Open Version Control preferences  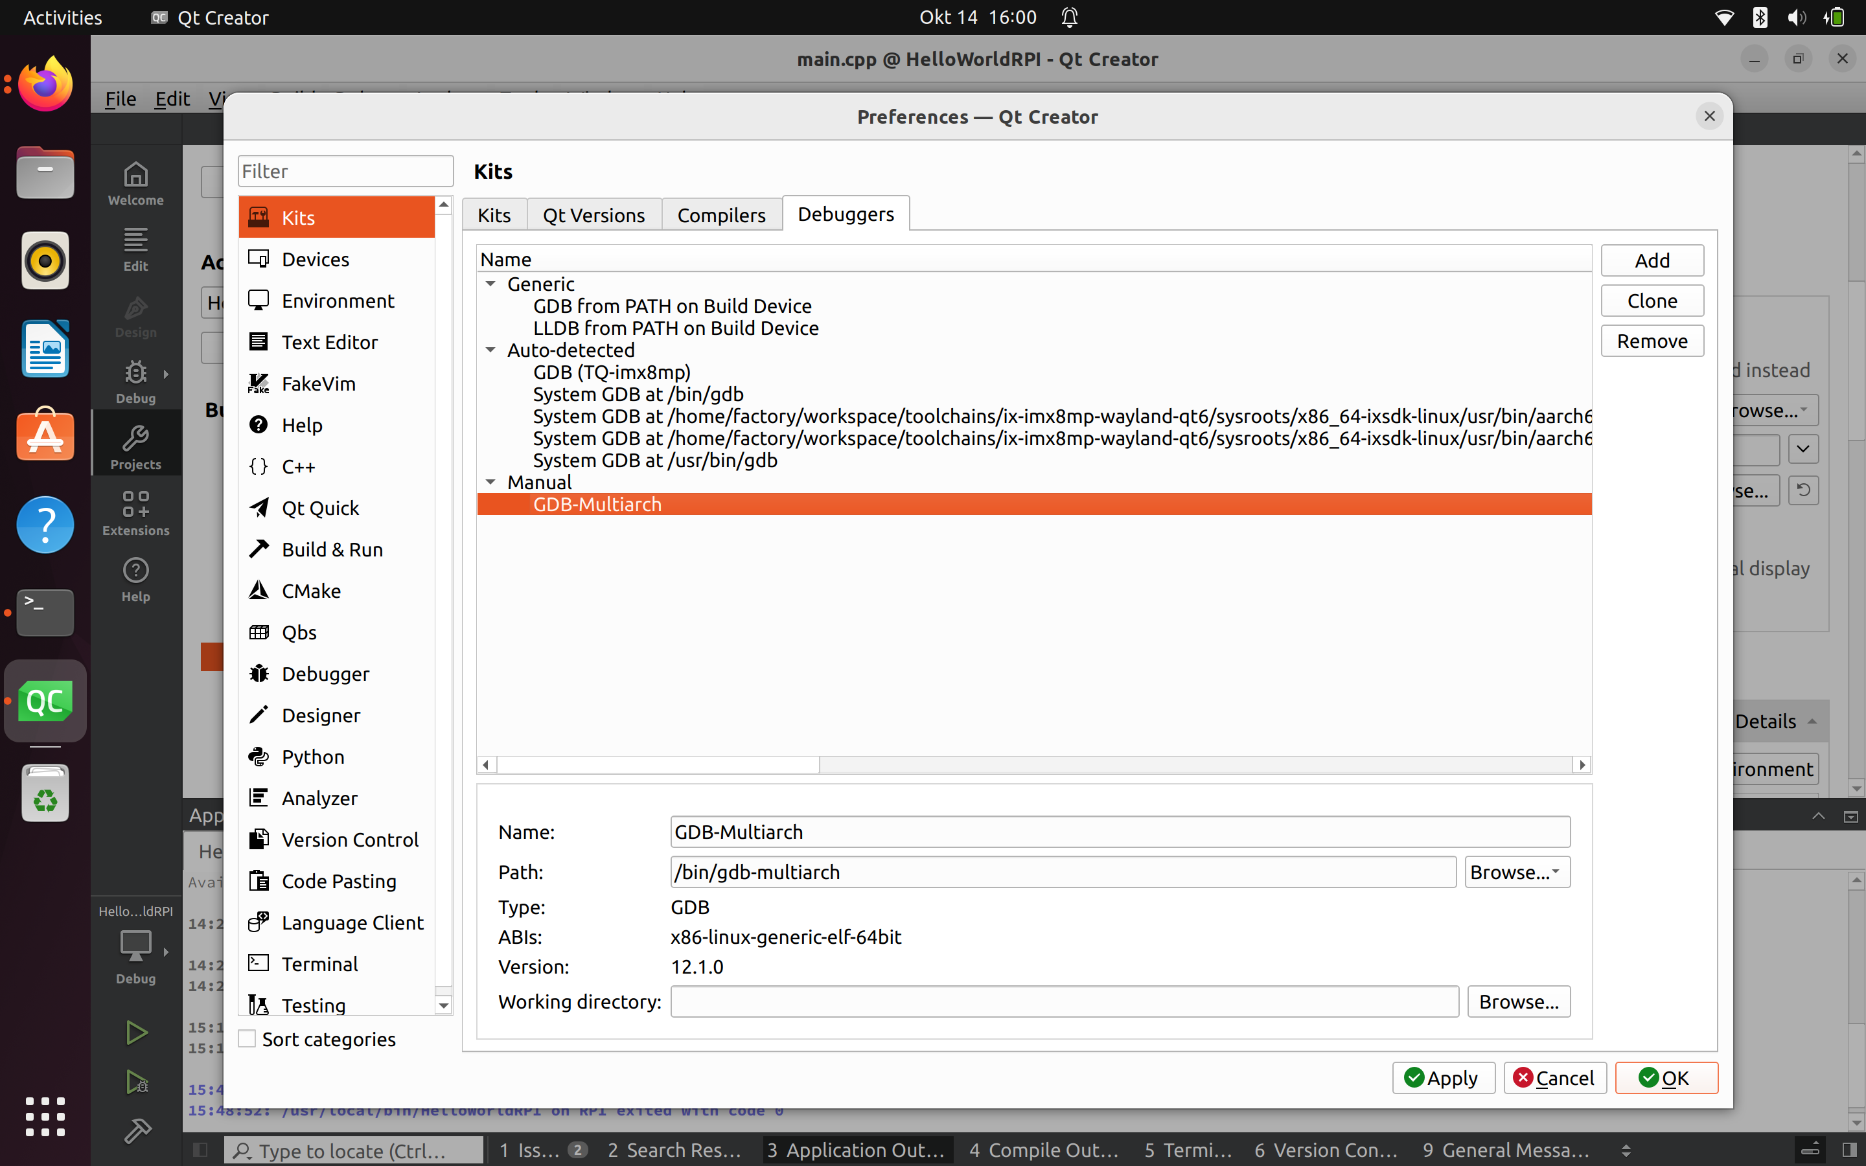[336, 840]
